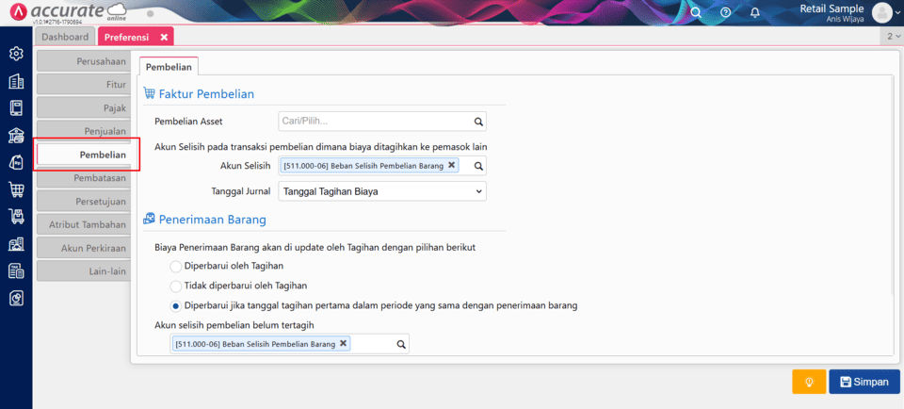The image size is (904, 409).
Task: Open the settings gear in the left sidebar
Action: [16, 54]
